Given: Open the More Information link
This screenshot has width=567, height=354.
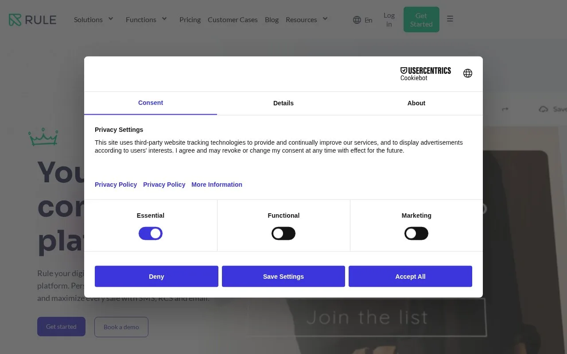Looking at the screenshot, I should pyautogui.click(x=217, y=185).
